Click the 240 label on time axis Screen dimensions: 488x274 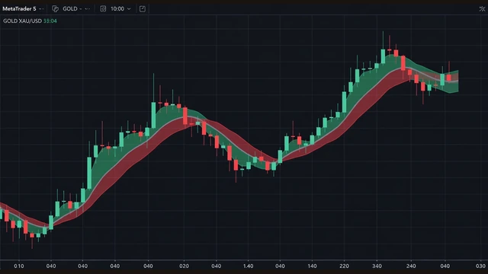[x=411, y=266]
